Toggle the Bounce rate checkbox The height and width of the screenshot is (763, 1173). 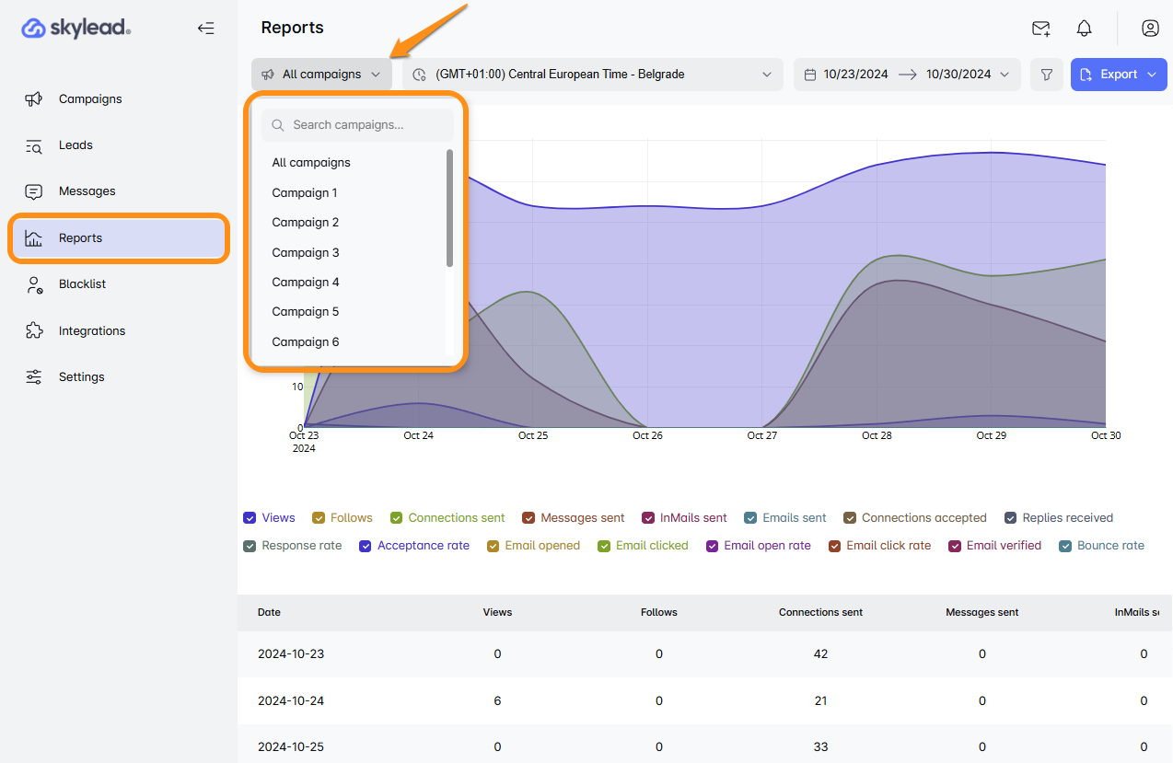pos(1065,546)
